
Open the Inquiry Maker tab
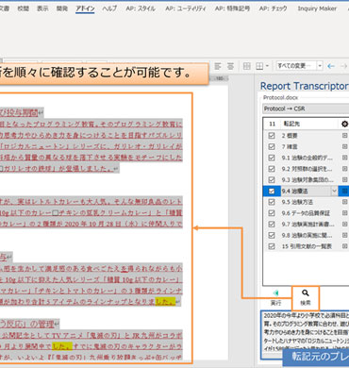317,8
